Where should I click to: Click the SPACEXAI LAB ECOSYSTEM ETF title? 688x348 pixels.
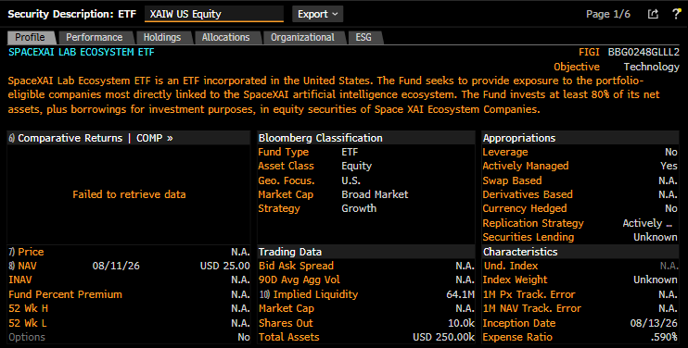coord(82,52)
